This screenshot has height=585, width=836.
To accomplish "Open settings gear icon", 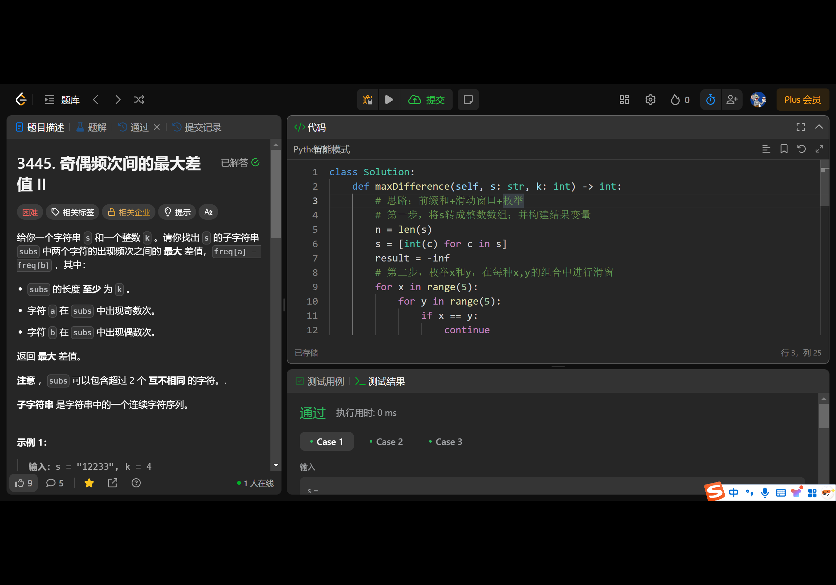I will click(x=650, y=100).
